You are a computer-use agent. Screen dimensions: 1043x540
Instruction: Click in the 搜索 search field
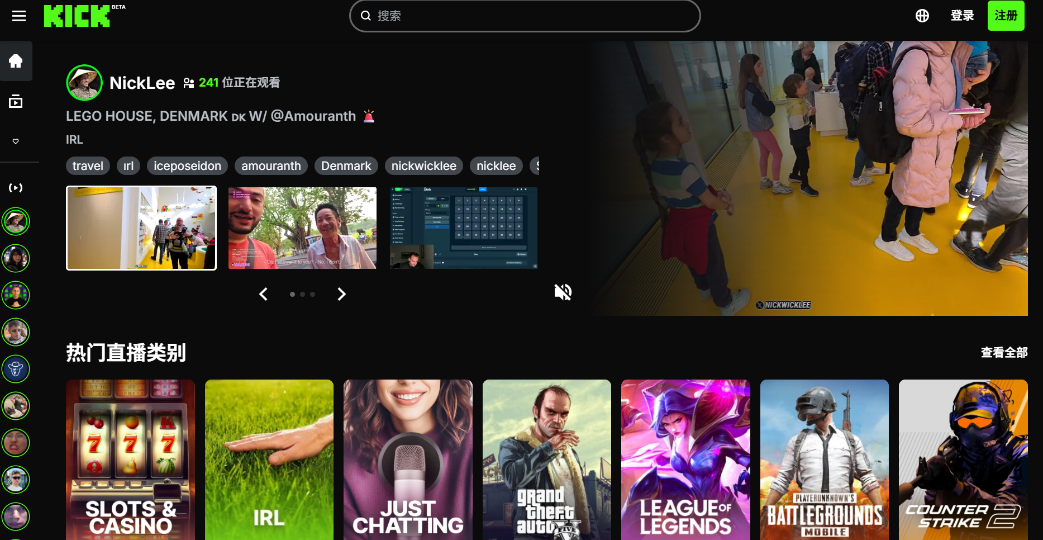tap(525, 16)
